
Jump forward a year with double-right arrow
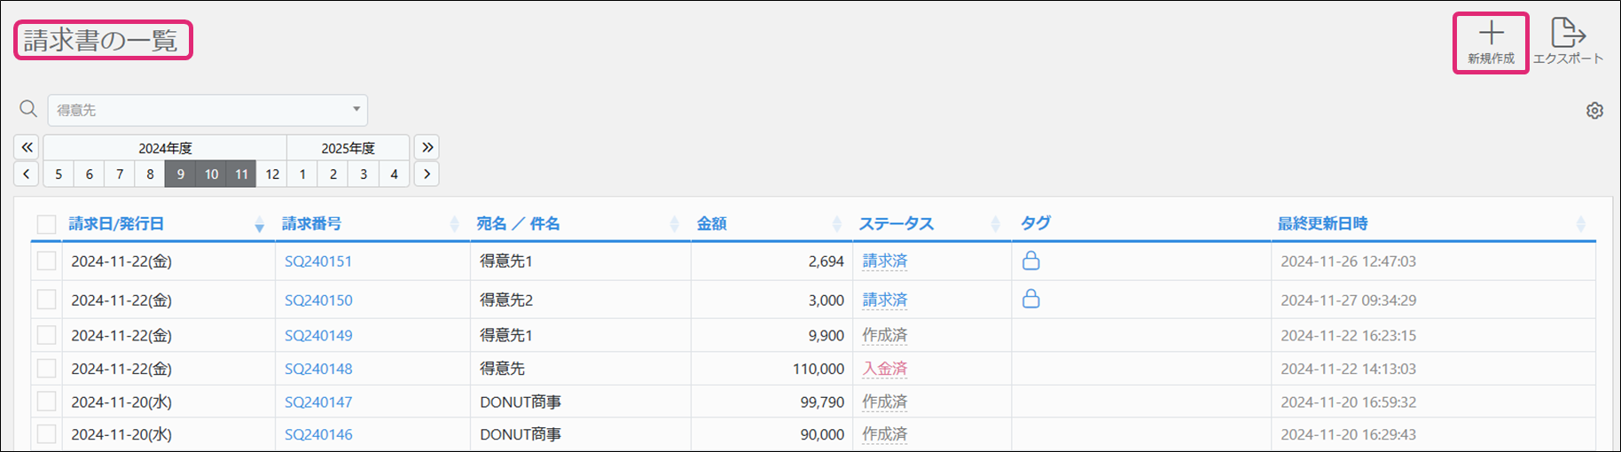tap(427, 147)
